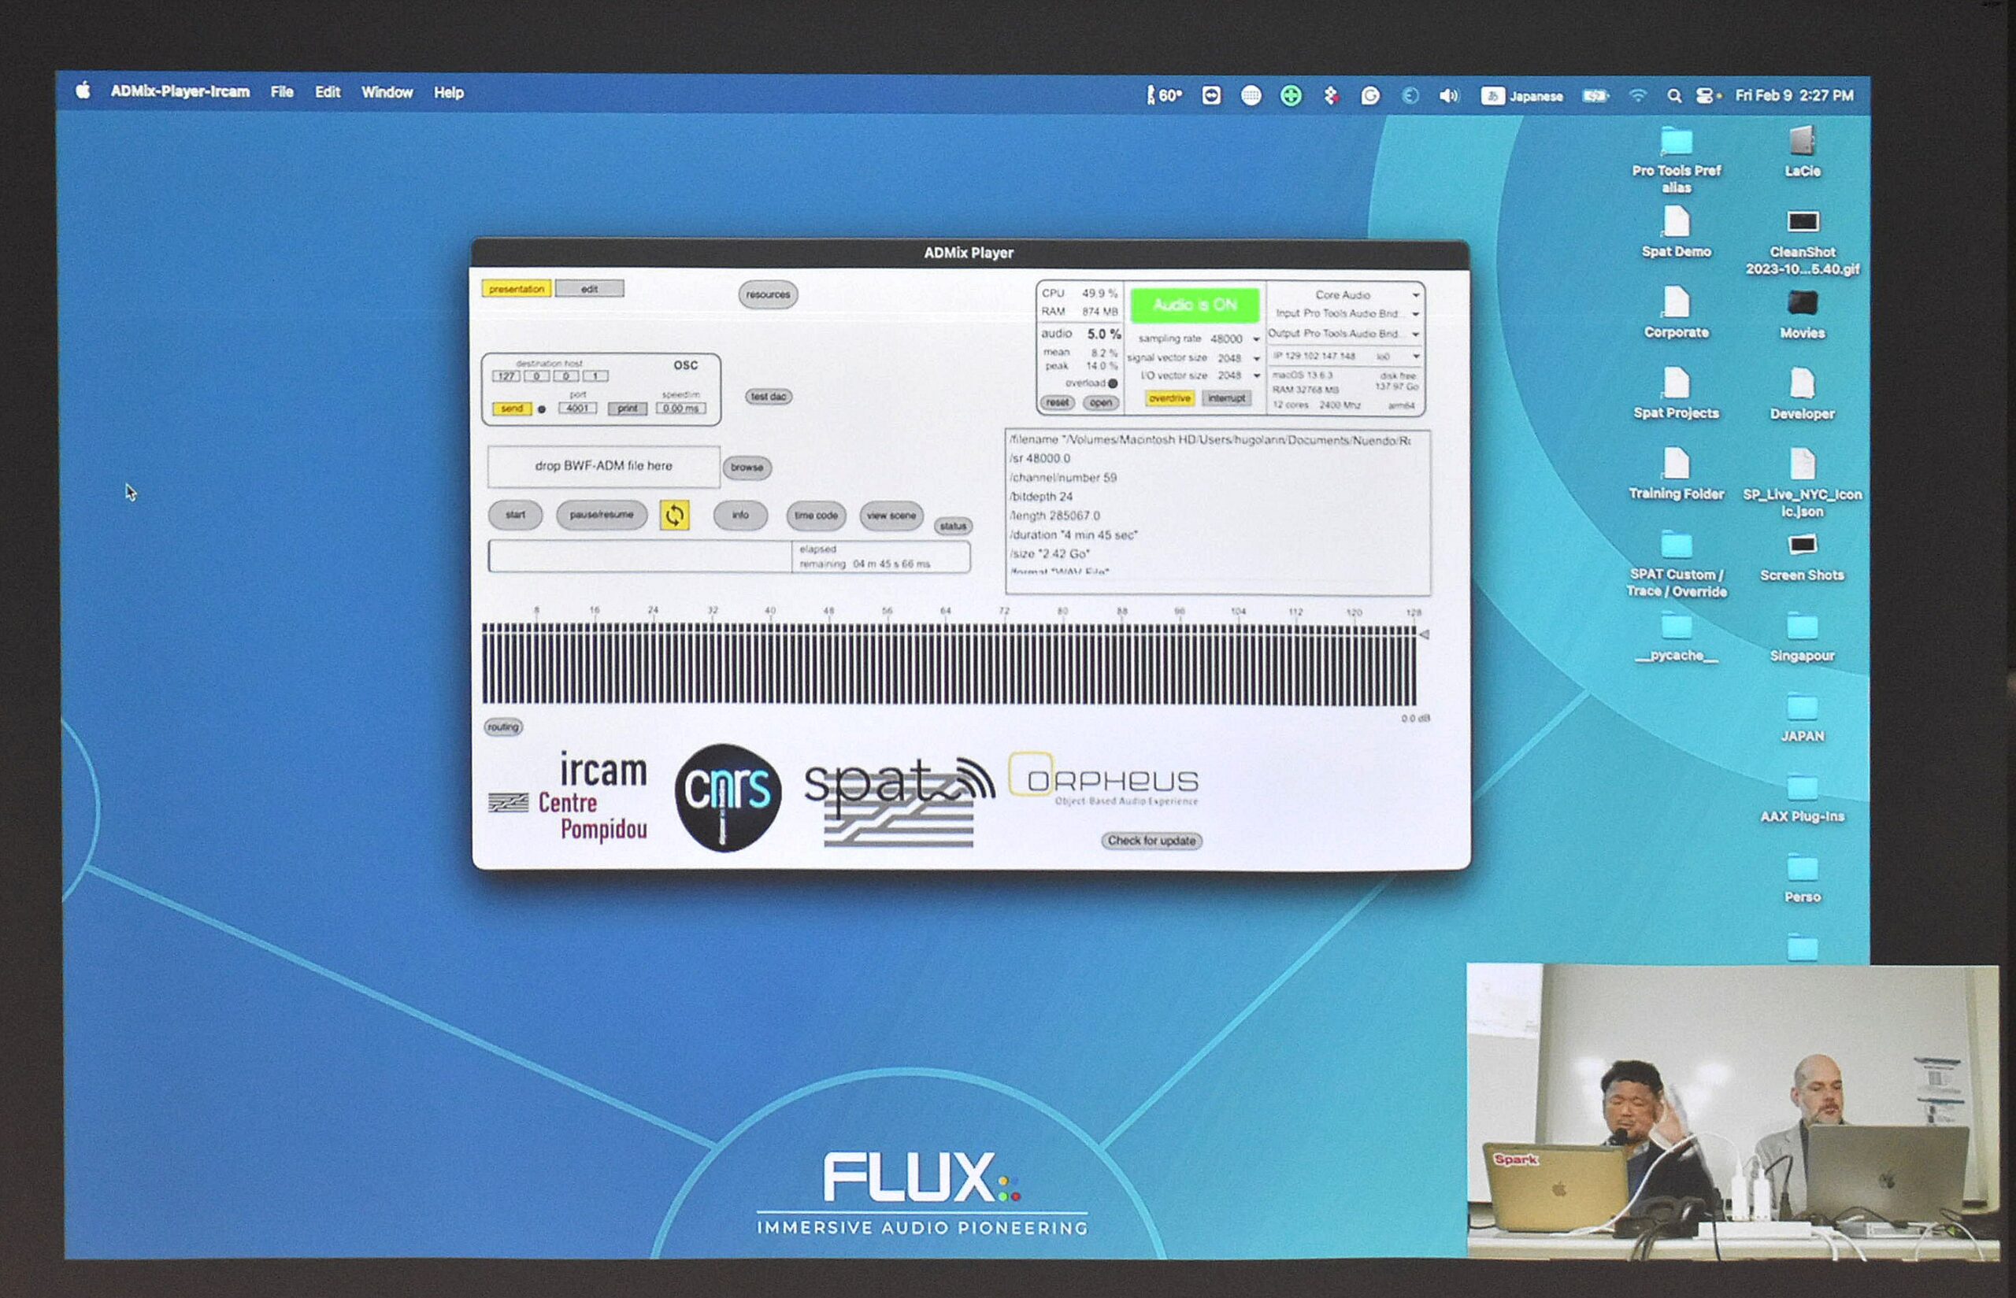Select the Screen Shots desktop icon
This screenshot has width=2016, height=1298.
coord(1802,557)
